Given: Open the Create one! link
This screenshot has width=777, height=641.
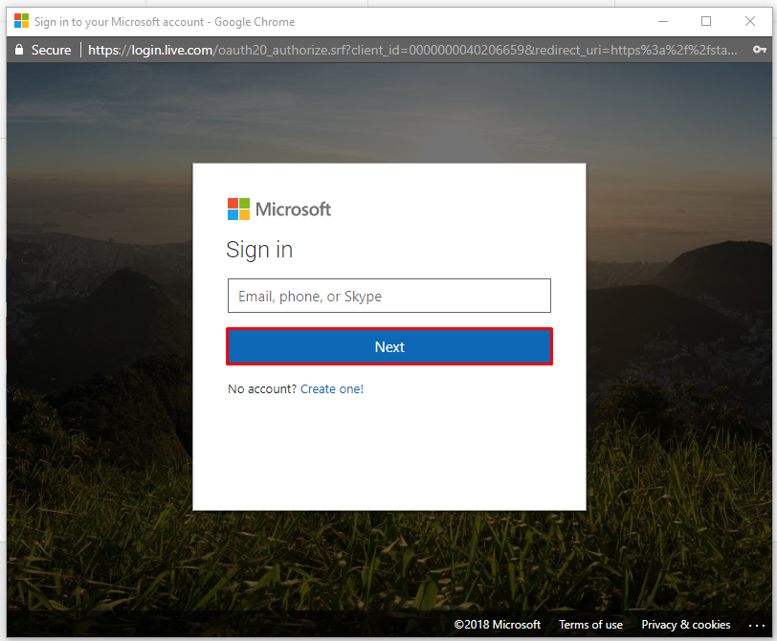Looking at the screenshot, I should click(x=331, y=388).
